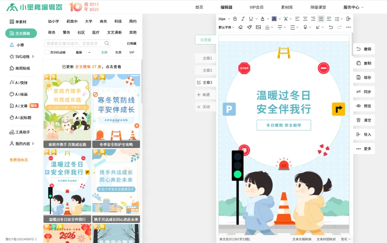The height and width of the screenshot is (243, 387).
Task: Click the 同步 button
Action: coord(364,92)
